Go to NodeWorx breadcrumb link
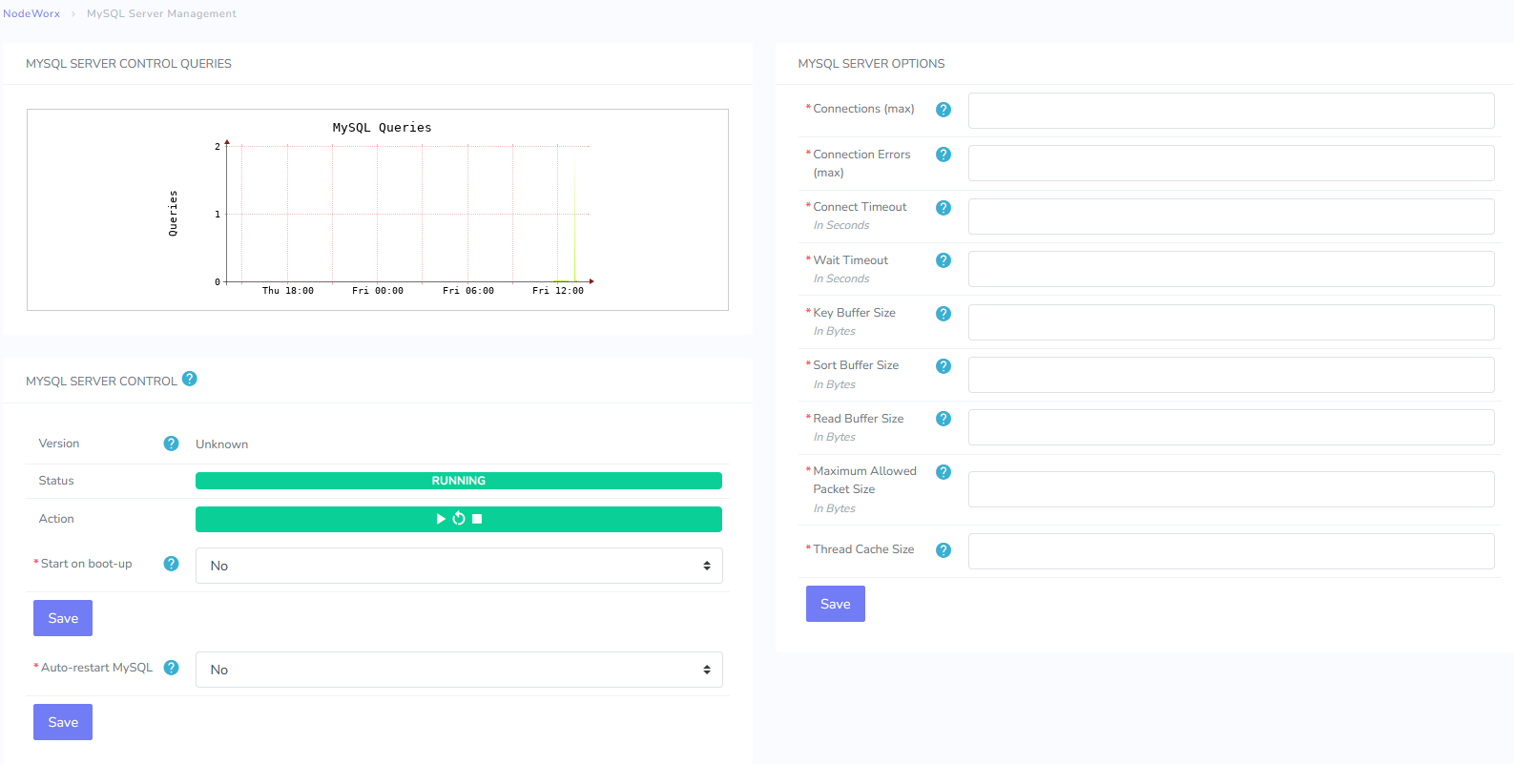The width and height of the screenshot is (1514, 764). 31,13
